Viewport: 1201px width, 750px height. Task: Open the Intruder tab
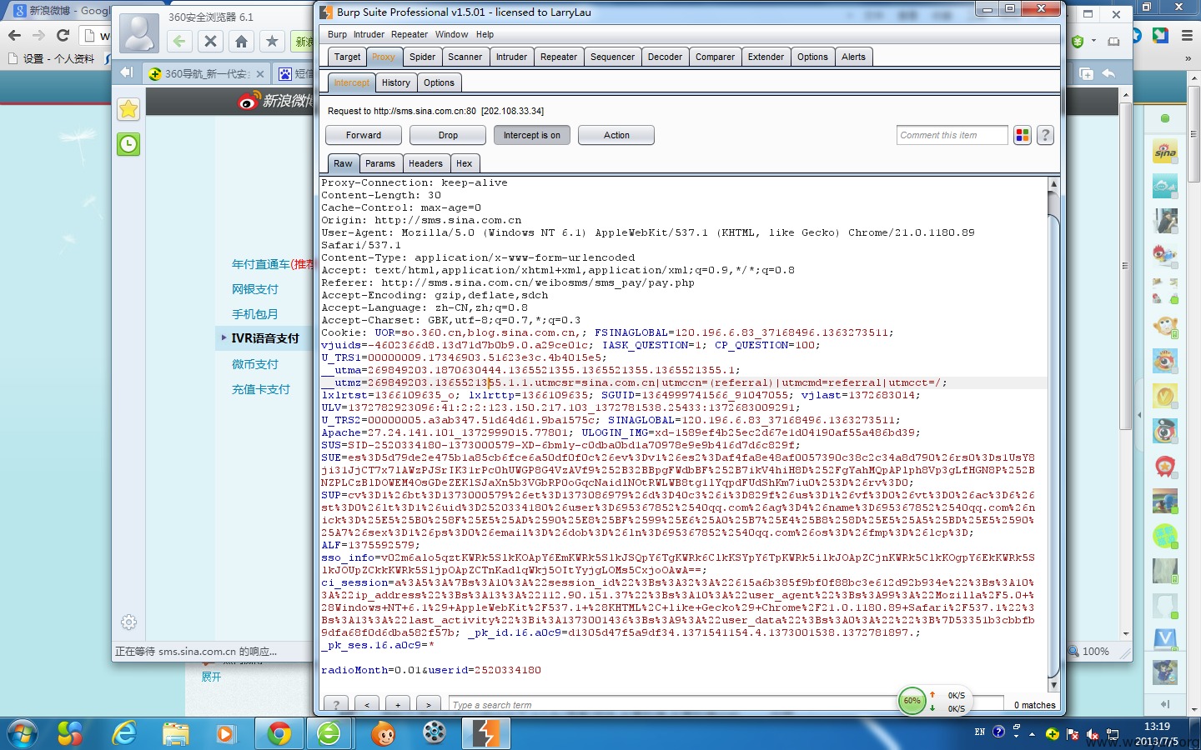coord(511,57)
